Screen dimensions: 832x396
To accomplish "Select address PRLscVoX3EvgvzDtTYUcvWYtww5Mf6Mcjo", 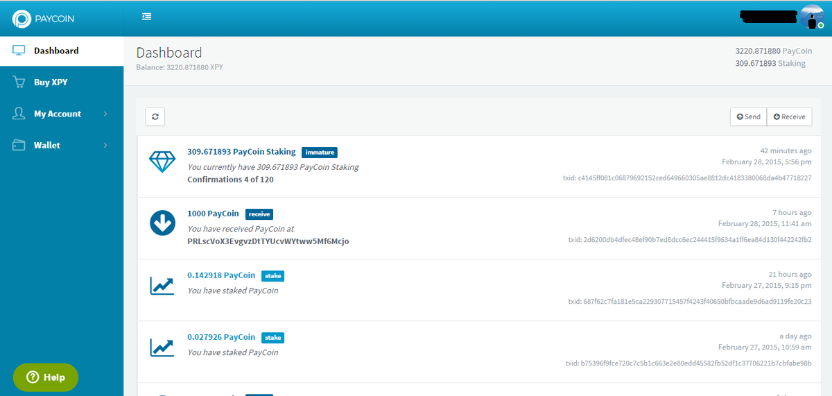I will click(268, 241).
